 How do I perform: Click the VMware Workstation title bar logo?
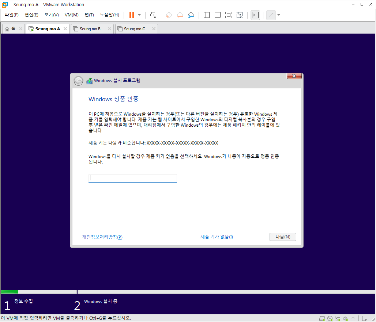[x=5, y=4]
